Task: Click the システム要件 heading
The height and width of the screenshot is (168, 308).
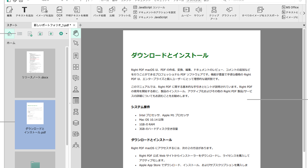Action: click(x=140, y=107)
